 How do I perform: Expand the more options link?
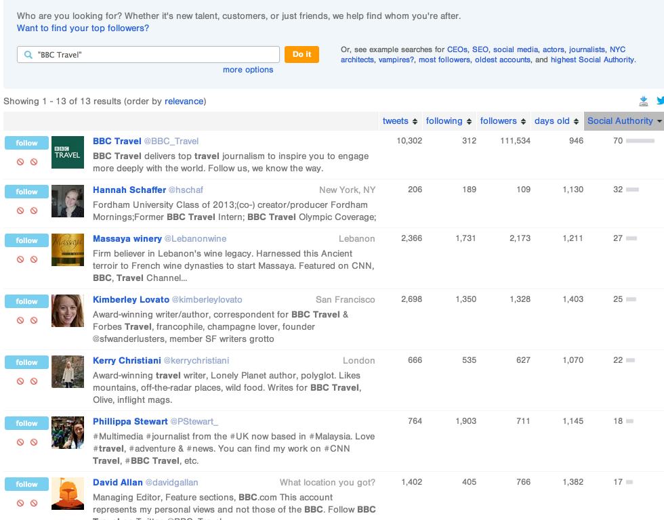tap(248, 70)
